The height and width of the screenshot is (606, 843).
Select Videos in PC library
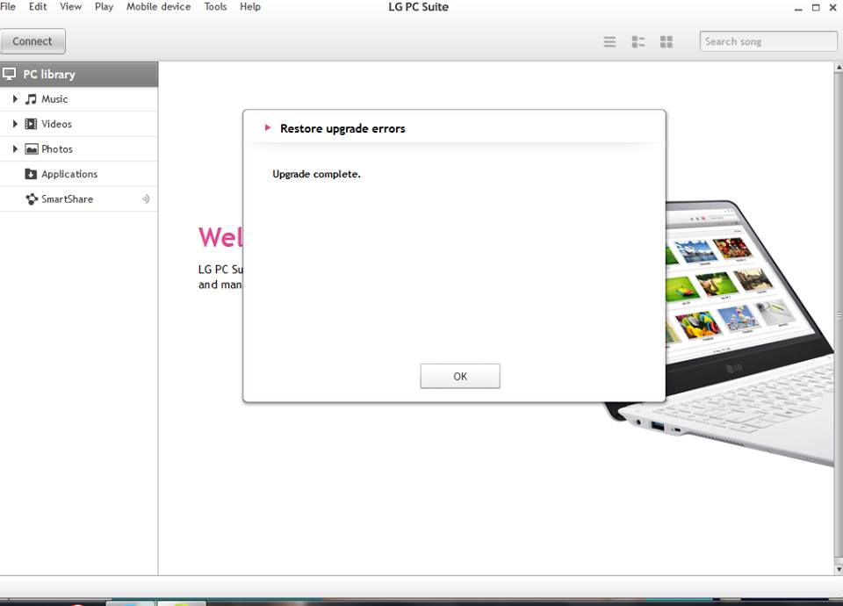point(79,124)
